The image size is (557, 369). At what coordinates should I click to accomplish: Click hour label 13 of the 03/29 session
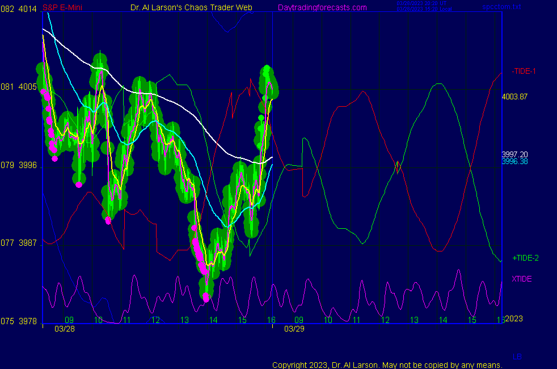[414, 320]
